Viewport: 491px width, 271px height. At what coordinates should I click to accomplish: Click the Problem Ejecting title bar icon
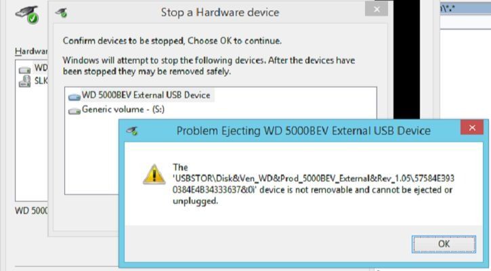132,131
